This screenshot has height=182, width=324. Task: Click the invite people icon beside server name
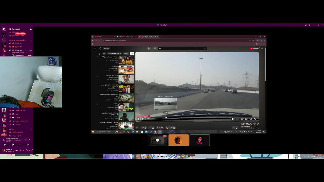(x=31, y=29)
